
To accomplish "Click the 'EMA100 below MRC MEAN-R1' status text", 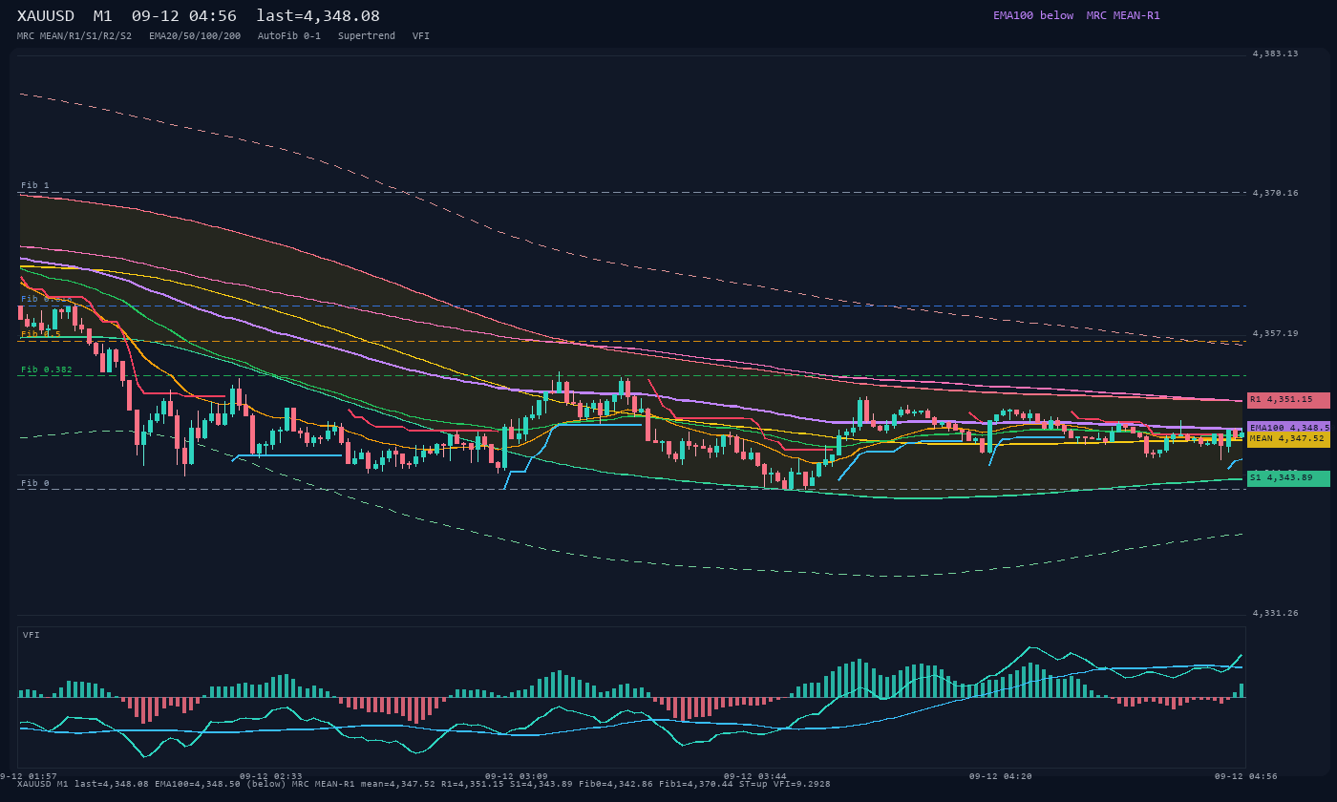I will (x=1076, y=15).
